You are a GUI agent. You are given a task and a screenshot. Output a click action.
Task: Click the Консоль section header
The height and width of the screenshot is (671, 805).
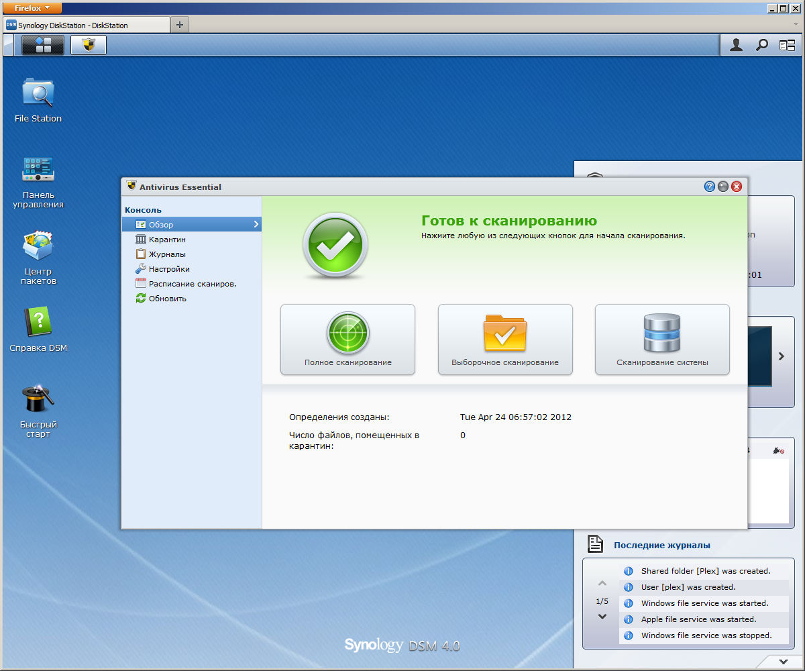pyautogui.click(x=143, y=210)
